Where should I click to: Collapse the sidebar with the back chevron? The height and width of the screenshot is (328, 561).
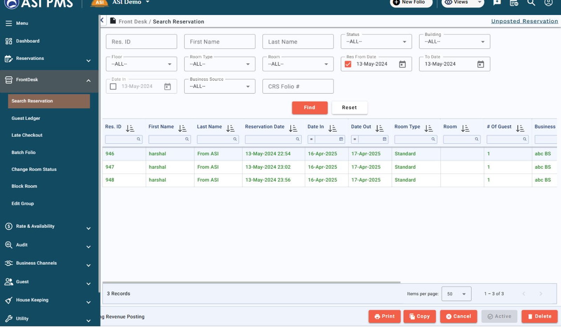click(x=102, y=20)
